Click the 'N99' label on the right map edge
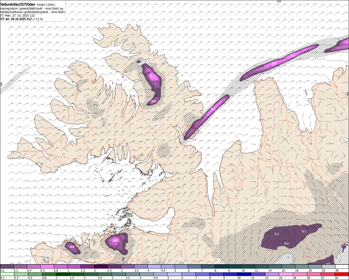The height and width of the screenshot is (280, 349). coord(348,94)
